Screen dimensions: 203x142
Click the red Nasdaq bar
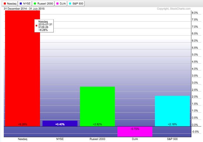(x=23, y=68)
